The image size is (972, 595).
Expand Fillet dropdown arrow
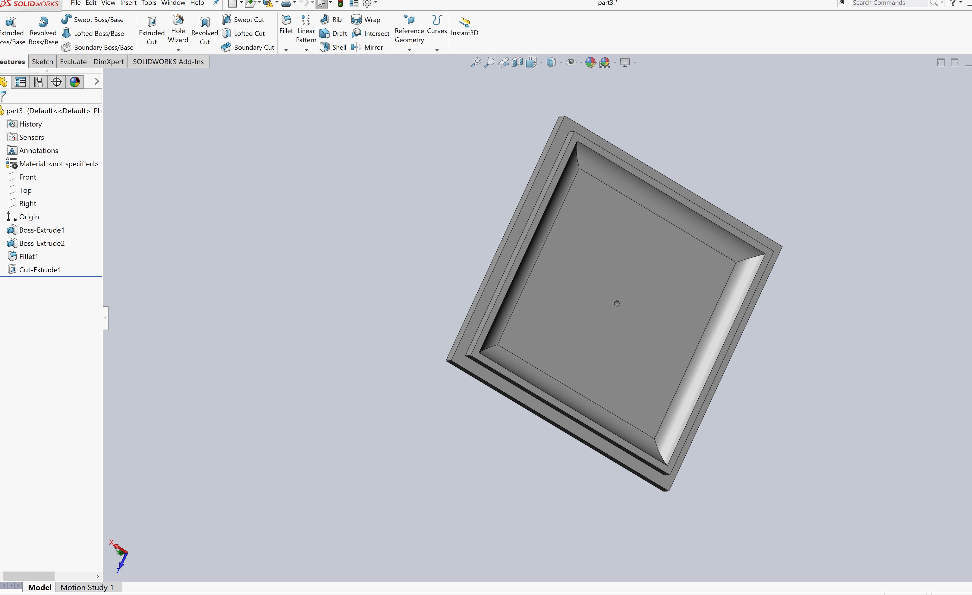(x=286, y=50)
